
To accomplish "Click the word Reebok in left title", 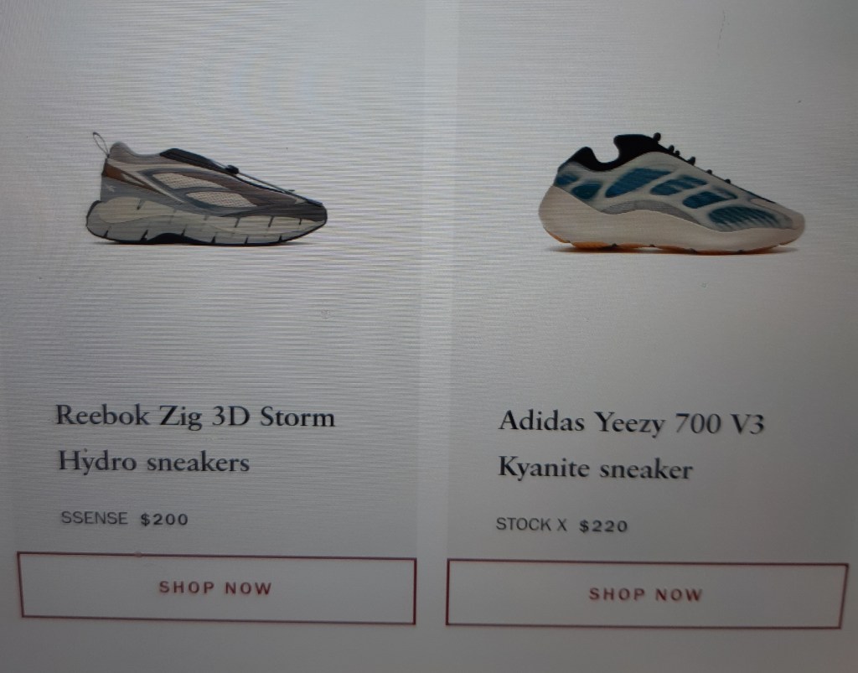I will 102,415.
